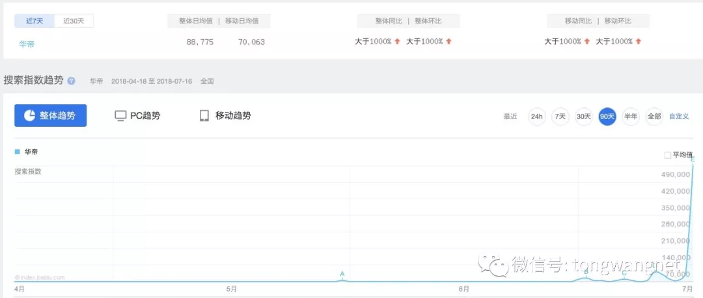Select the 30天 time range
Screen dimensions: 703x298
[x=584, y=116]
